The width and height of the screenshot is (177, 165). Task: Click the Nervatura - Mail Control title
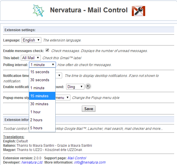tap(89, 10)
